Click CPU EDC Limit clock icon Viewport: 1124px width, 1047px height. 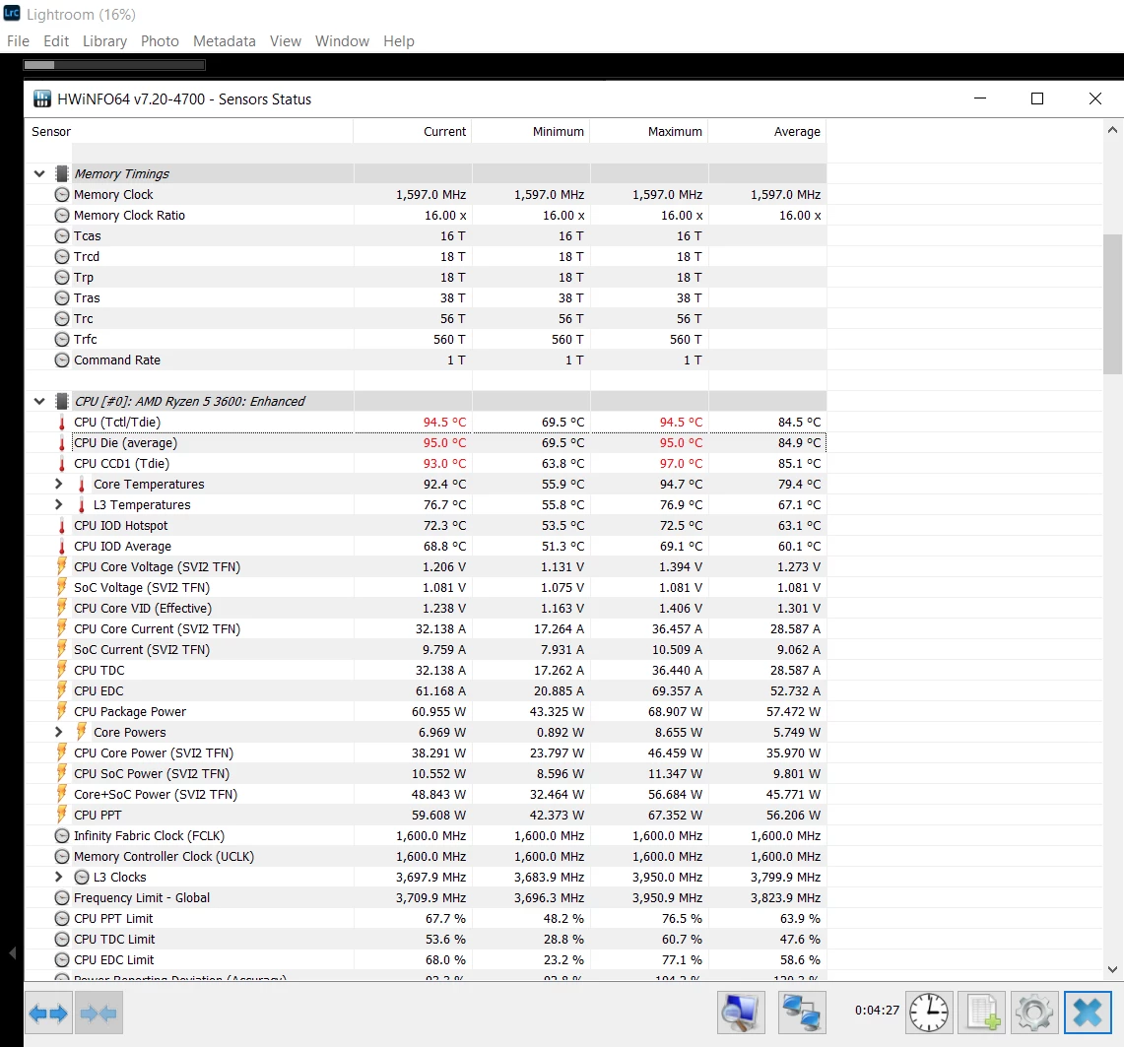[62, 959]
